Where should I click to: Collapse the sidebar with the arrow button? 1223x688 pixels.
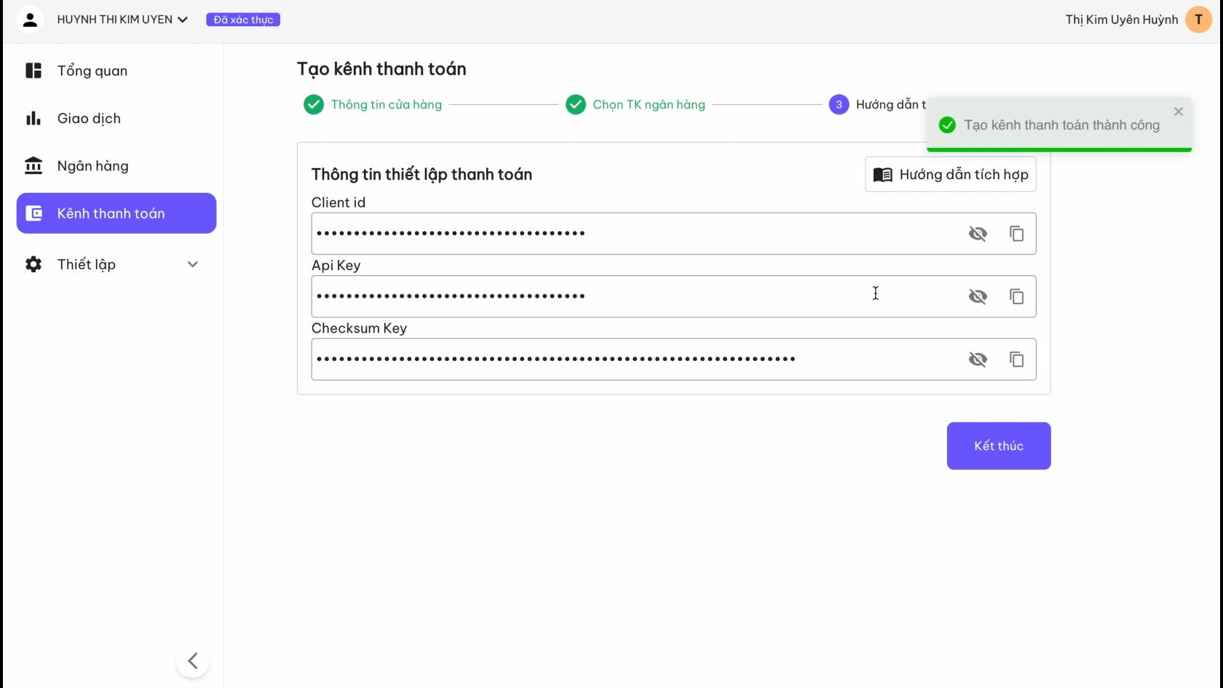pyautogui.click(x=193, y=661)
